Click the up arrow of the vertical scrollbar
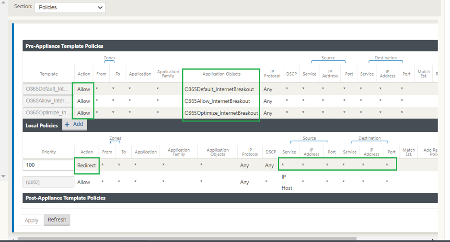 point(3,2)
